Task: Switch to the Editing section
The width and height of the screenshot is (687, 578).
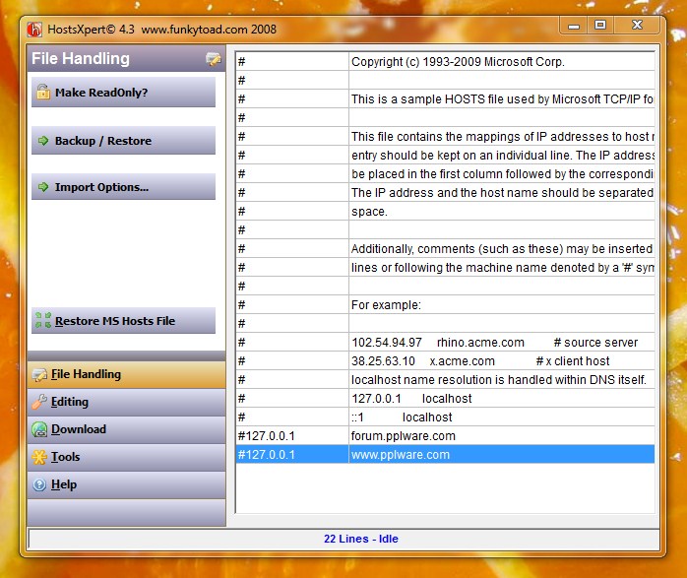Action: (126, 402)
